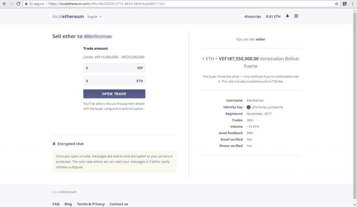
Task: Click the 0.01 ETH wallet balance
Action: click(x=273, y=17)
